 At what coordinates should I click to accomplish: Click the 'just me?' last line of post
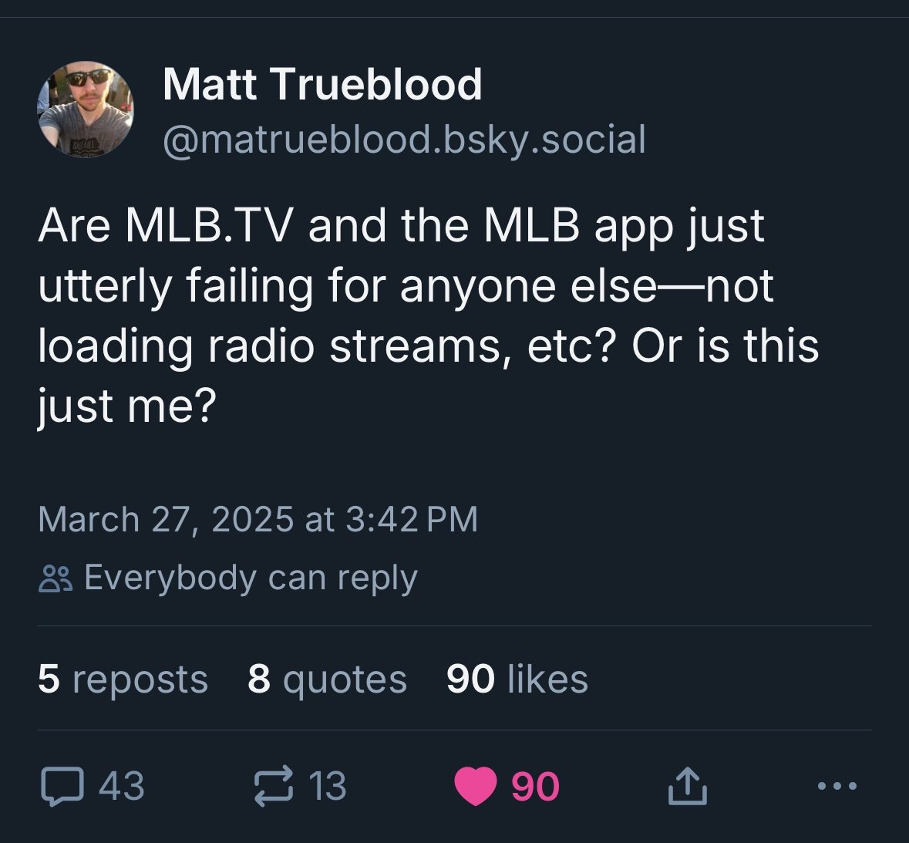pos(126,406)
